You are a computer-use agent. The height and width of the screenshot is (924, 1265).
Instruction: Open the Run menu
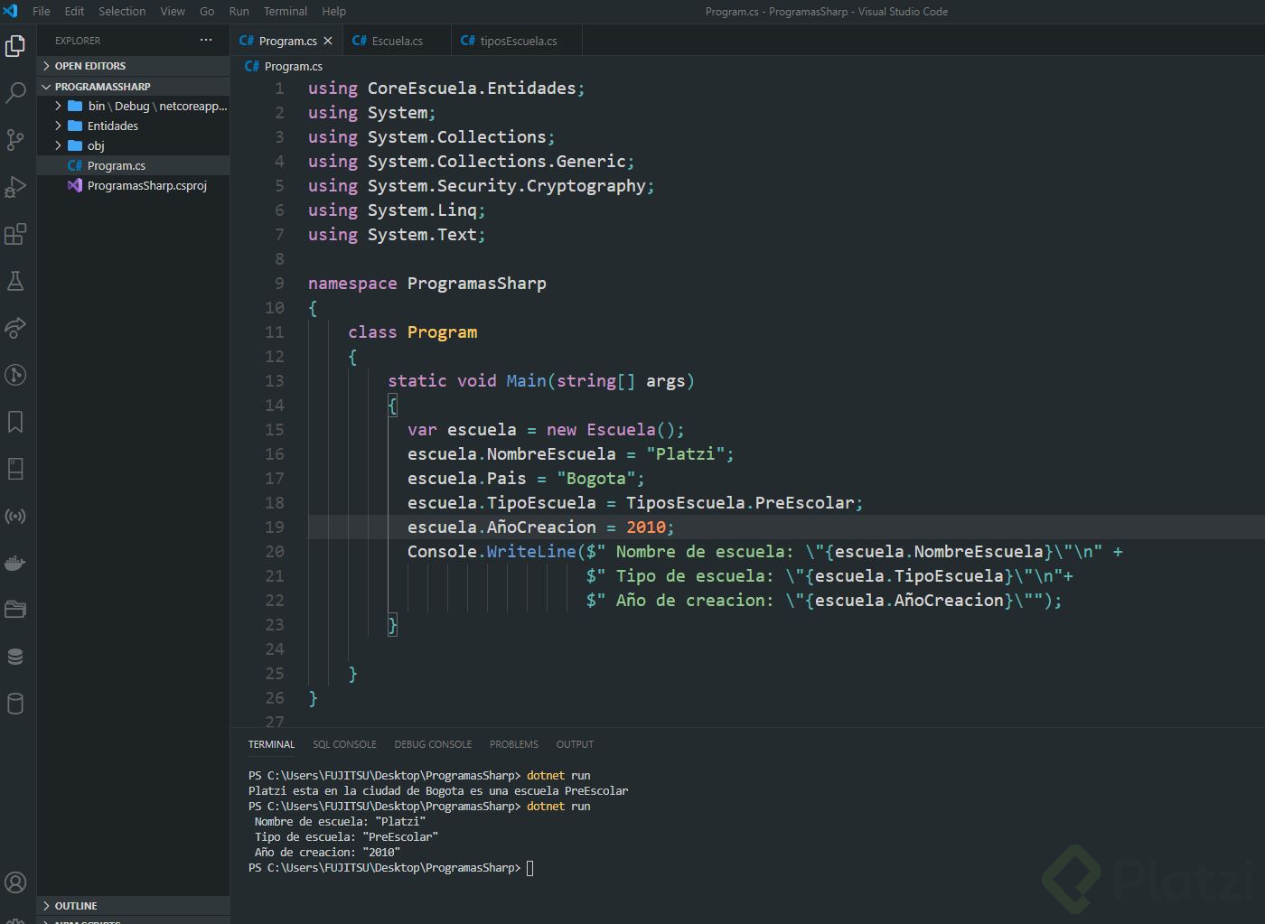coord(239,11)
